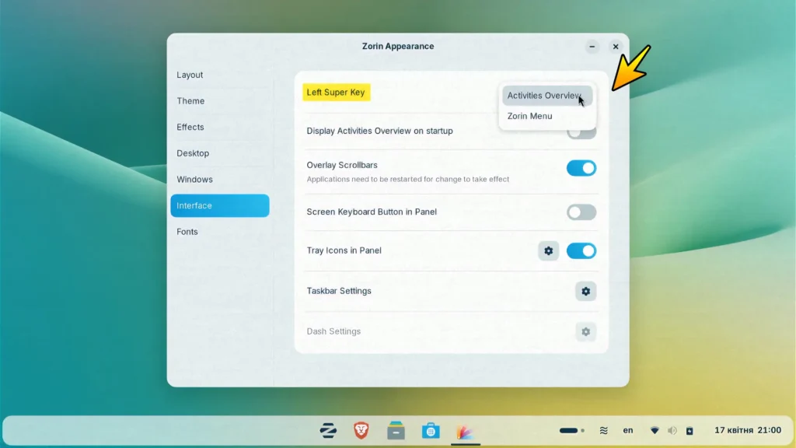This screenshot has width=796, height=448.
Task: Disable Overlay Scrollbars switch
Action: tap(581, 168)
